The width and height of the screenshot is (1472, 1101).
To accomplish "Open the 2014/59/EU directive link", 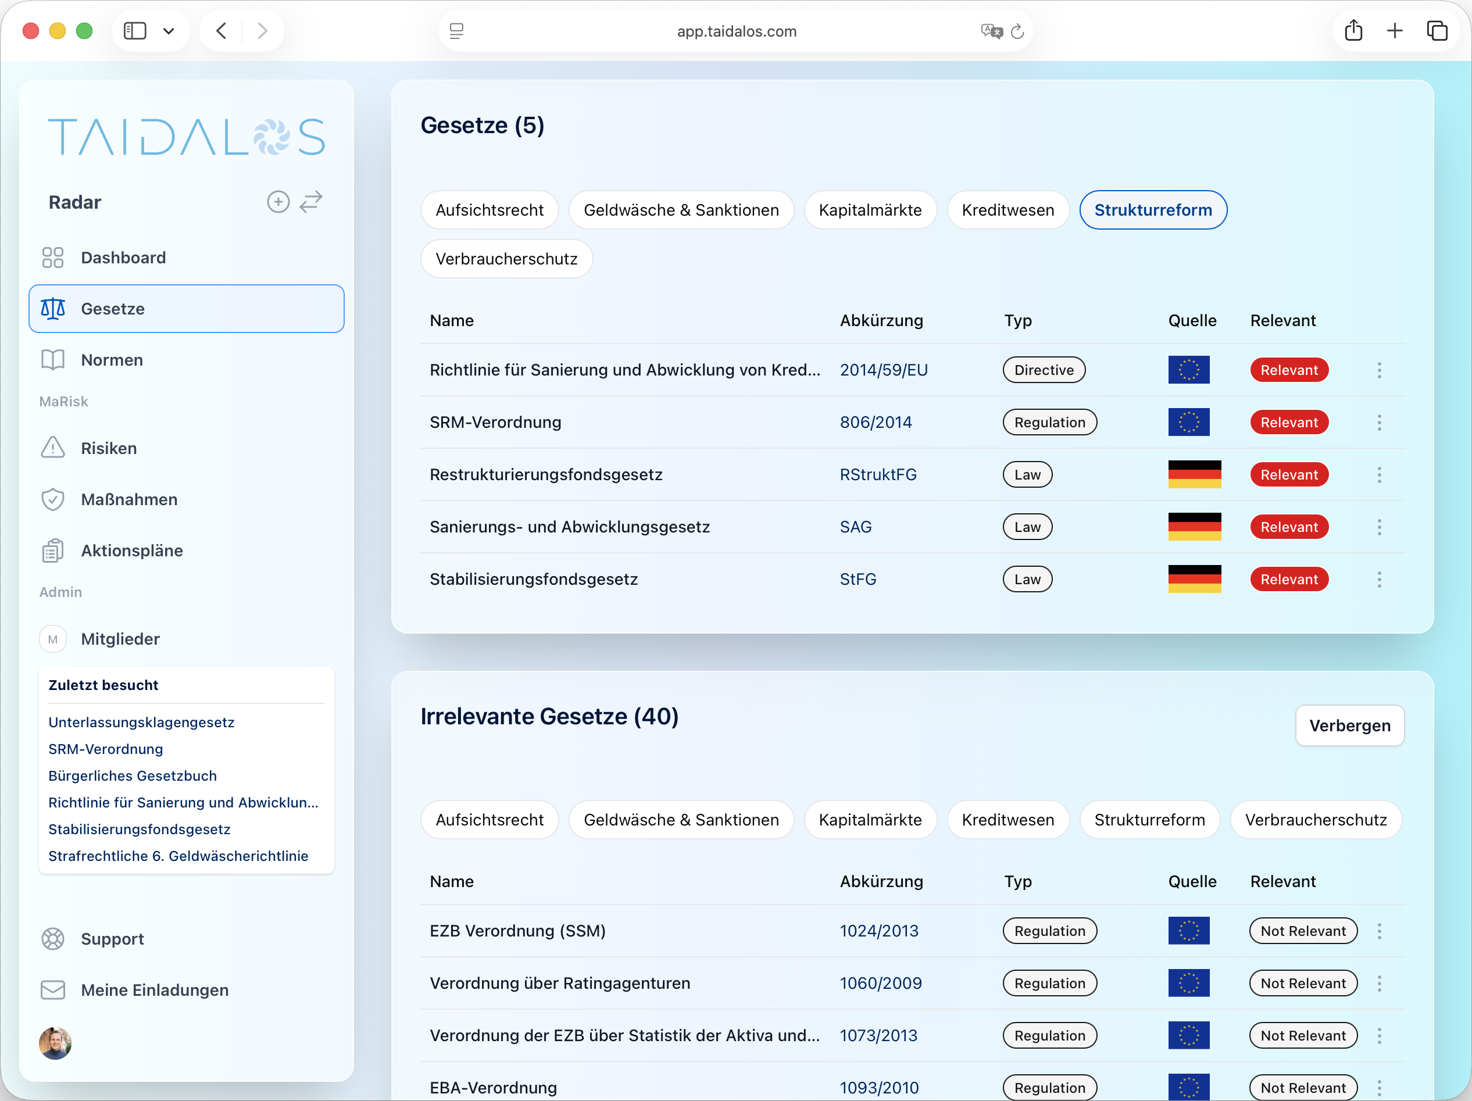I will coord(884,370).
